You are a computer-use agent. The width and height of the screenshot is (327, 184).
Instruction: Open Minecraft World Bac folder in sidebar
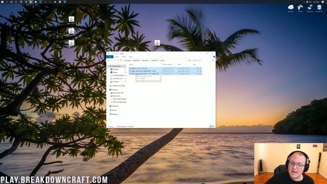pos(120,102)
